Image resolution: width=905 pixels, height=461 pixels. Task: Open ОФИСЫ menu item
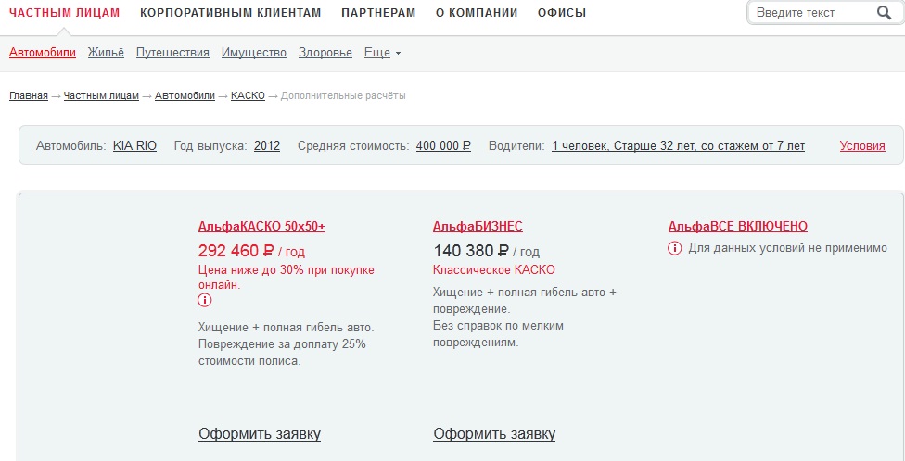[562, 13]
